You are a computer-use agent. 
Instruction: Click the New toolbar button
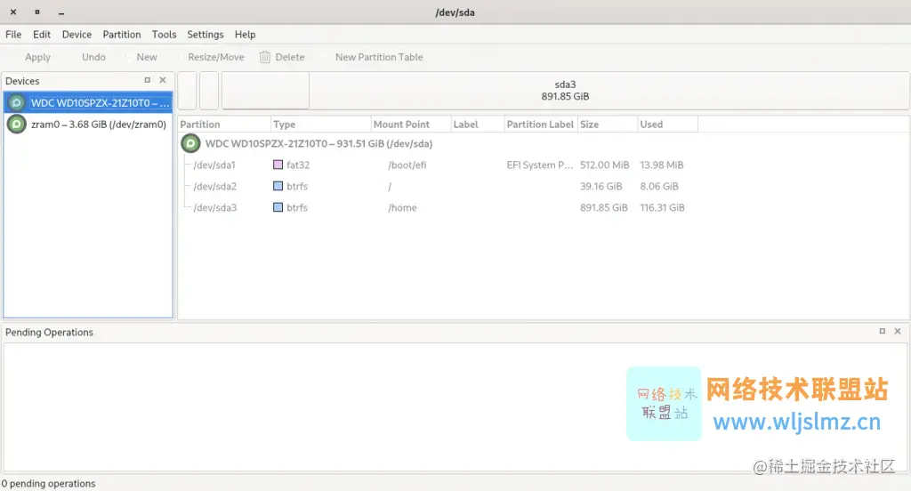(x=147, y=57)
